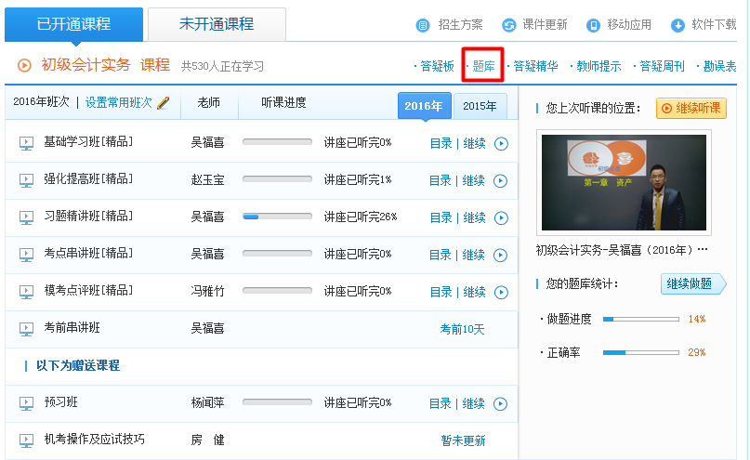Click the 共530人正在学习 text
Viewport: 750px width, 460px height.
pyautogui.click(x=222, y=66)
